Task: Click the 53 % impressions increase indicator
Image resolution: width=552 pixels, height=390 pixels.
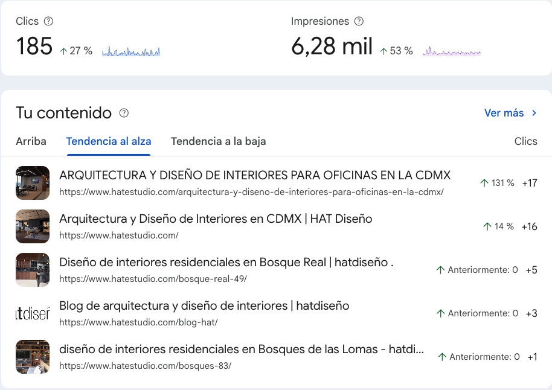Action: [396, 51]
